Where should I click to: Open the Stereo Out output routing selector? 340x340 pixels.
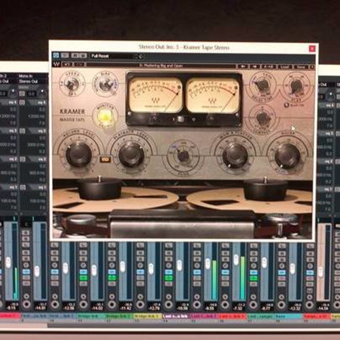click(33, 82)
